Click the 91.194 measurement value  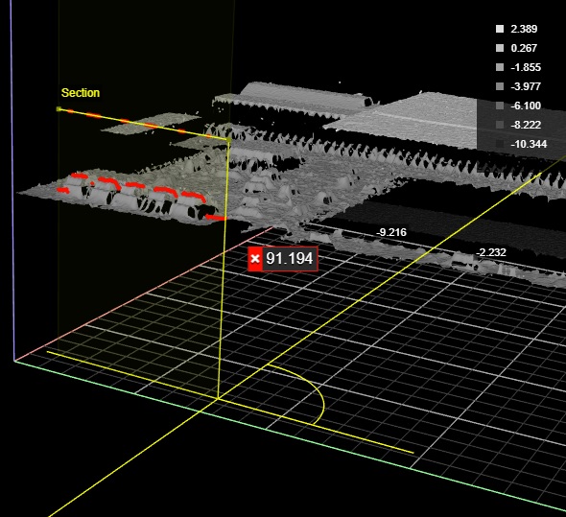click(x=290, y=259)
